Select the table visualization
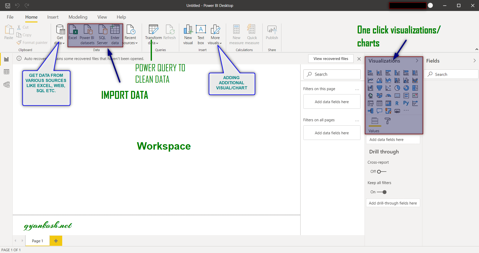The width and height of the screenshot is (479, 253). tap(379, 103)
